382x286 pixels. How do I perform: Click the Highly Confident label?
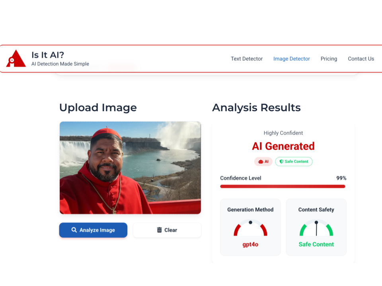tap(283, 133)
